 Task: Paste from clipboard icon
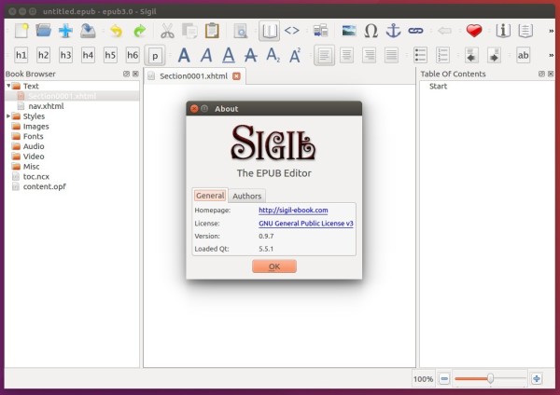click(x=212, y=31)
